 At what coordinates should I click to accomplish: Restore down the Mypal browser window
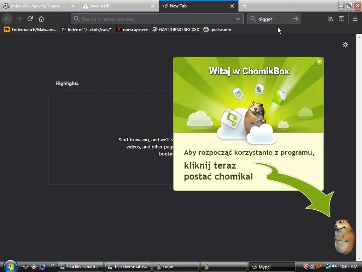pyautogui.click(x=349, y=6)
